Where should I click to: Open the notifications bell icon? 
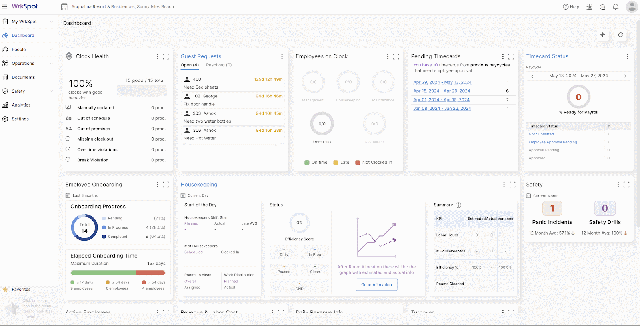pyautogui.click(x=616, y=7)
